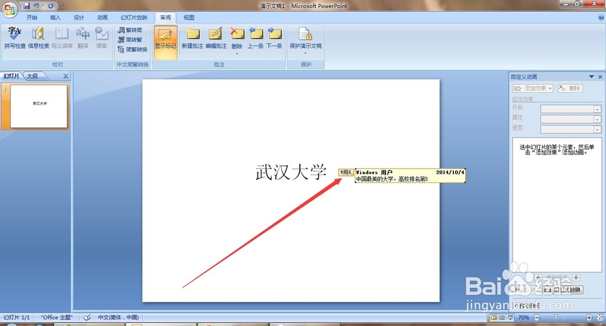
Task: Click the "Office 主题" status bar entry
Action: click(x=56, y=318)
